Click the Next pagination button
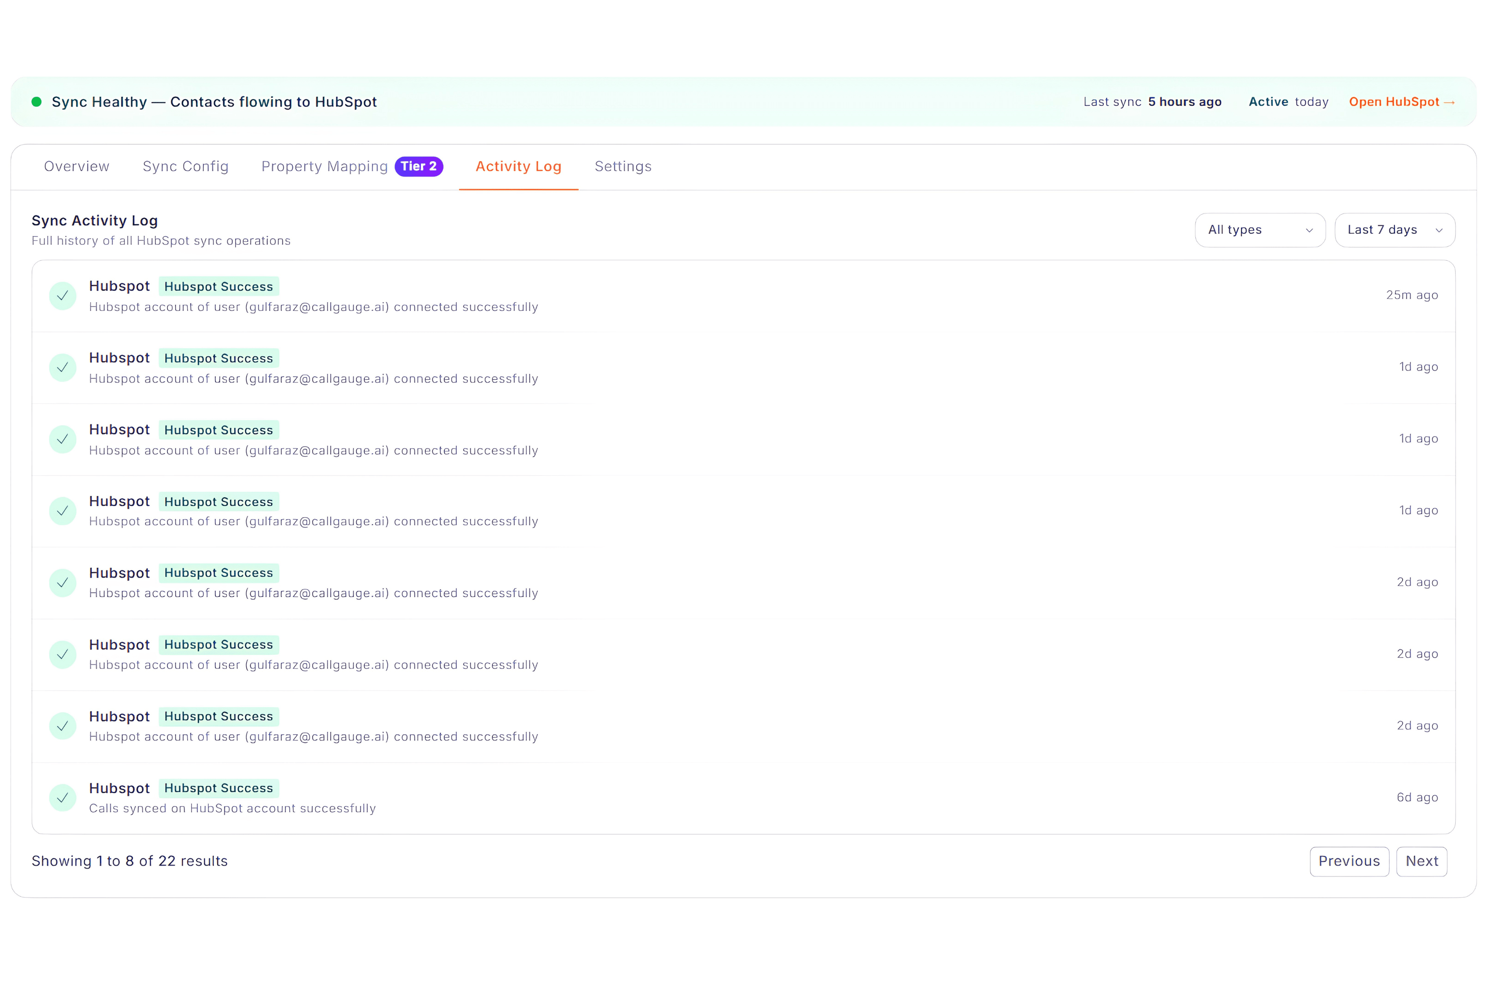The width and height of the screenshot is (1486, 991). 1422,862
